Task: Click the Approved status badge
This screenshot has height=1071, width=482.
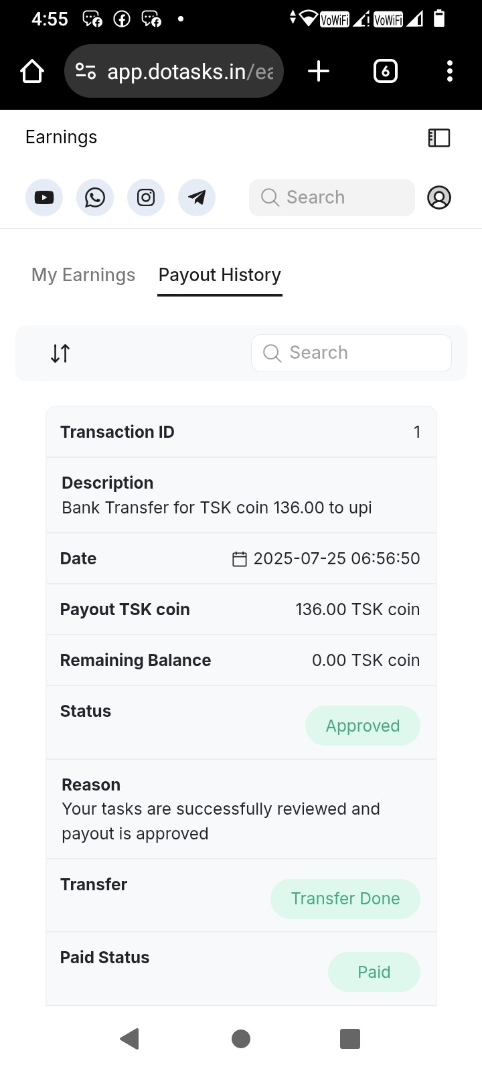Action: (363, 726)
